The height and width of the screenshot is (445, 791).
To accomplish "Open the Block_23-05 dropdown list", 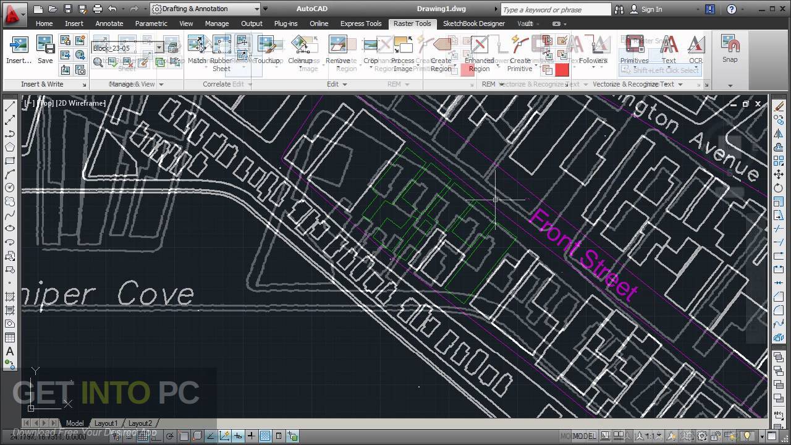I will pos(159,48).
